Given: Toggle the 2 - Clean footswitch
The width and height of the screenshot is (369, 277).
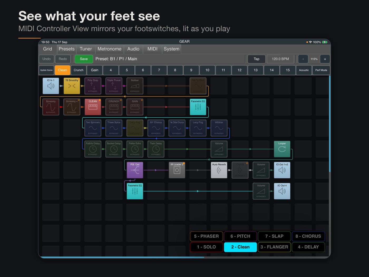Looking at the screenshot, I should coord(240,247).
